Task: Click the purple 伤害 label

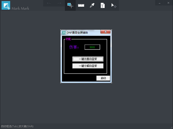Action: coord(74,47)
